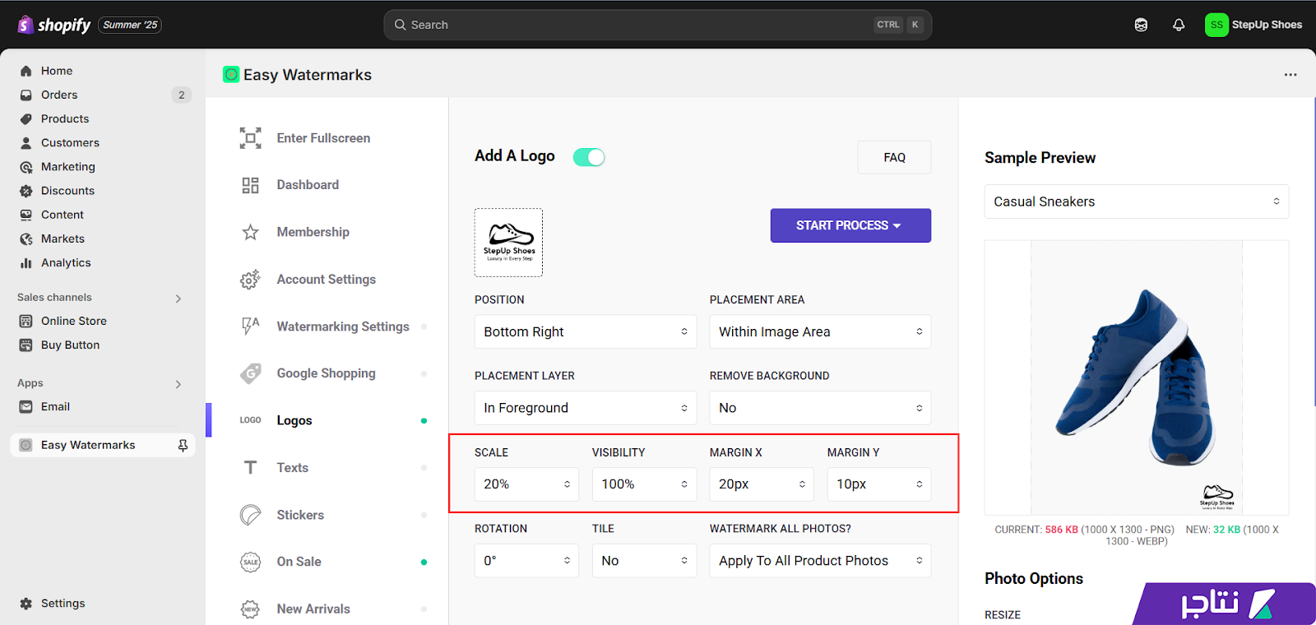The width and height of the screenshot is (1316, 625).
Task: Click the Dashboard grid icon
Action: (x=250, y=185)
